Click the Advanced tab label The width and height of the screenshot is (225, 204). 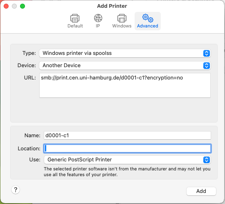[x=148, y=26]
